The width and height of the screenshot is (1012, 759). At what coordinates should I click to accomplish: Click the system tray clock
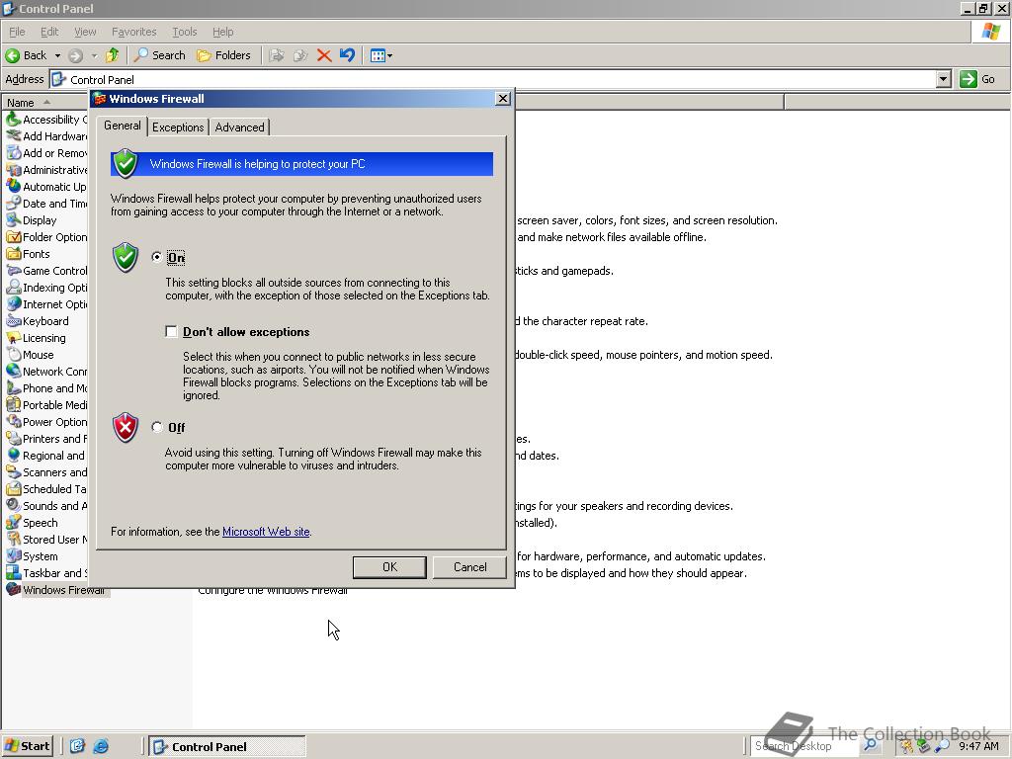click(x=978, y=746)
